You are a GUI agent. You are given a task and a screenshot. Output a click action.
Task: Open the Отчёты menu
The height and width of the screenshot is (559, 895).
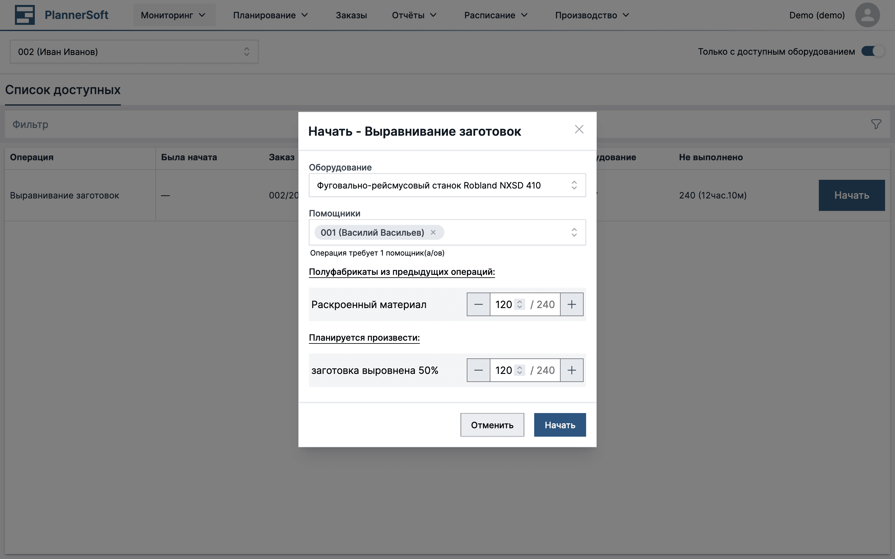(414, 15)
